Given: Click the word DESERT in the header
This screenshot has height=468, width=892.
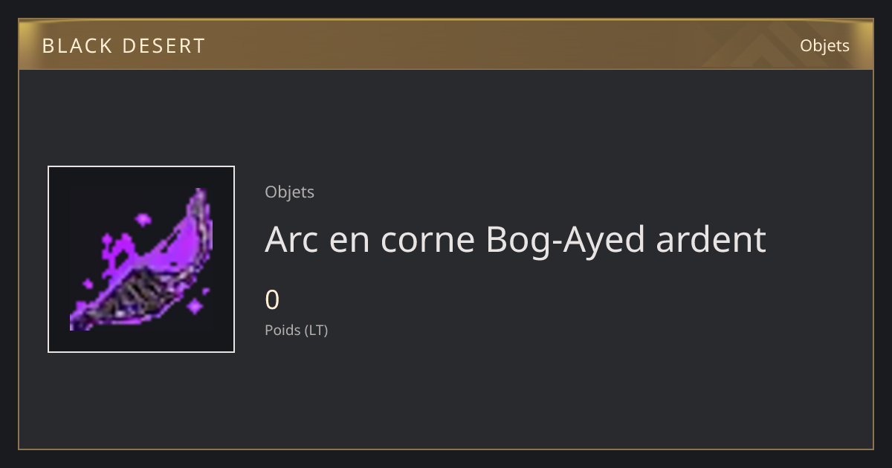Looking at the screenshot, I should click(163, 46).
